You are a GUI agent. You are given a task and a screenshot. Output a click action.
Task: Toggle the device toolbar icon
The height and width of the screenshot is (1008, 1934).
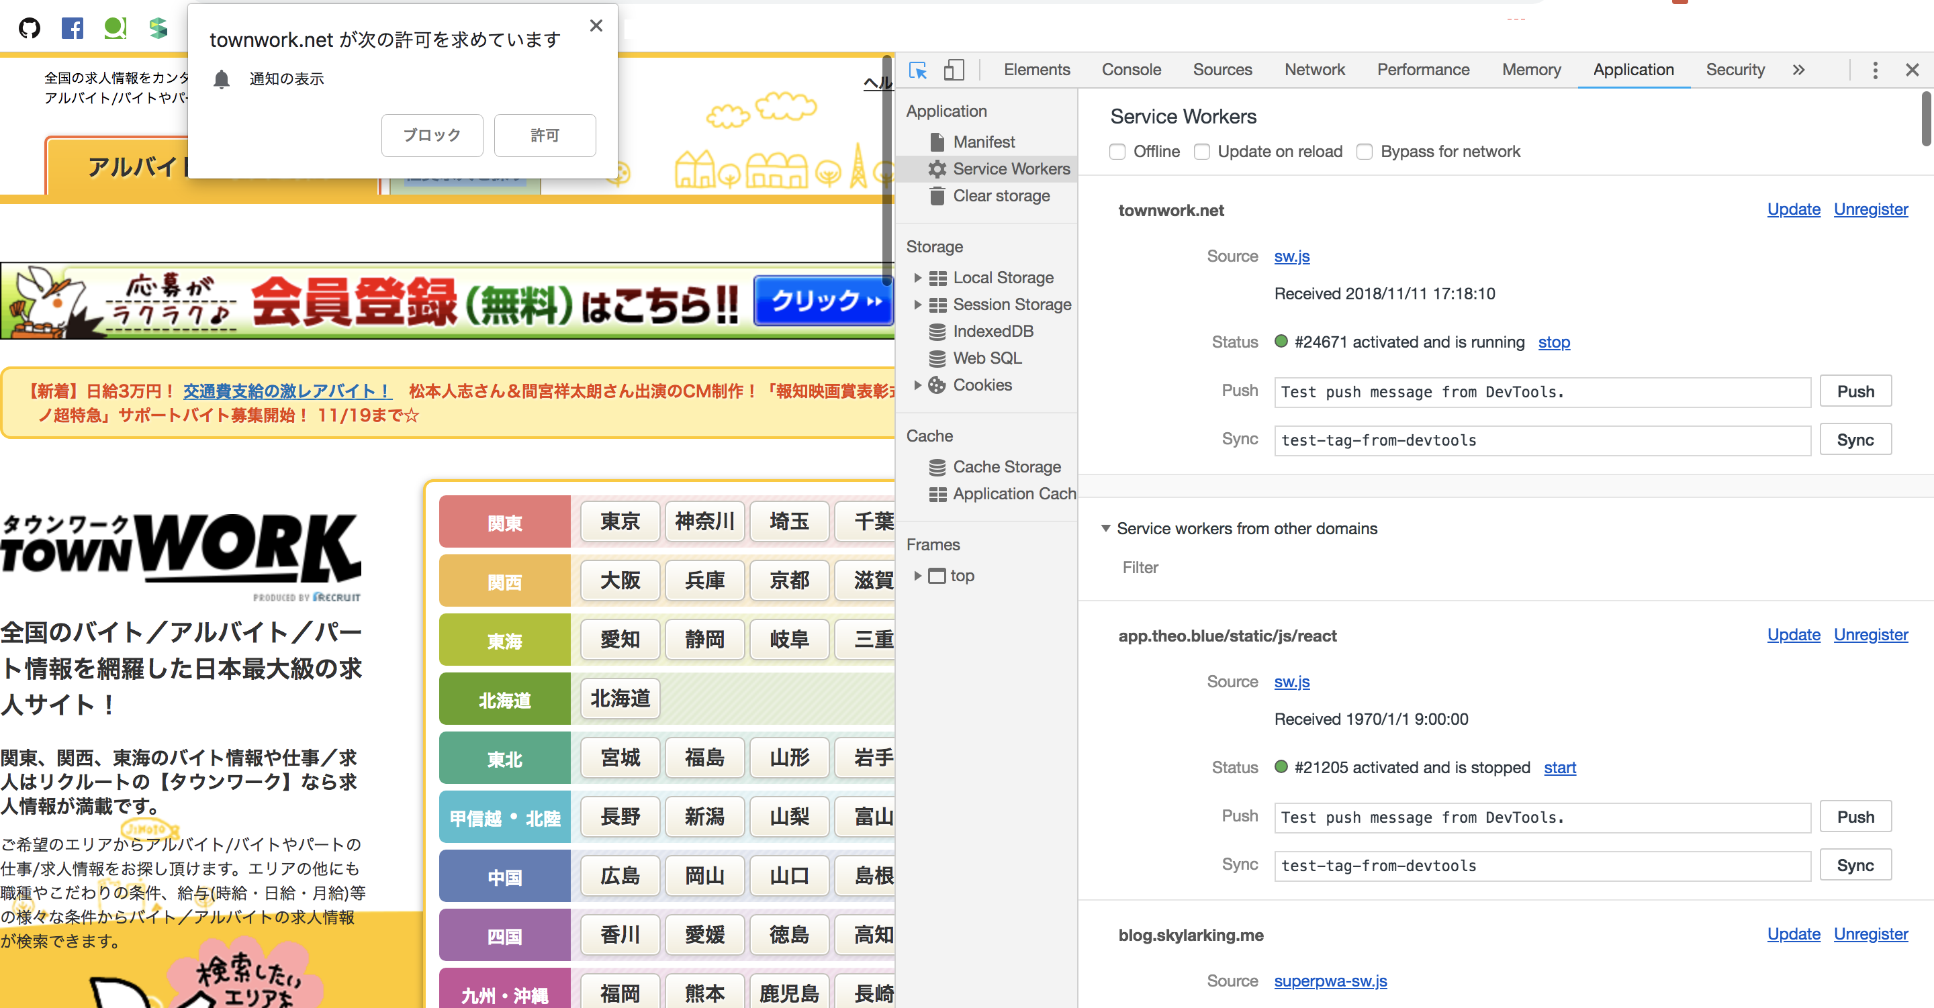[x=954, y=69]
